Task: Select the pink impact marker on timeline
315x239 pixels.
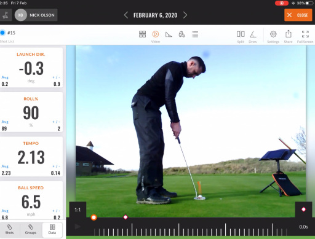Action: (126, 217)
